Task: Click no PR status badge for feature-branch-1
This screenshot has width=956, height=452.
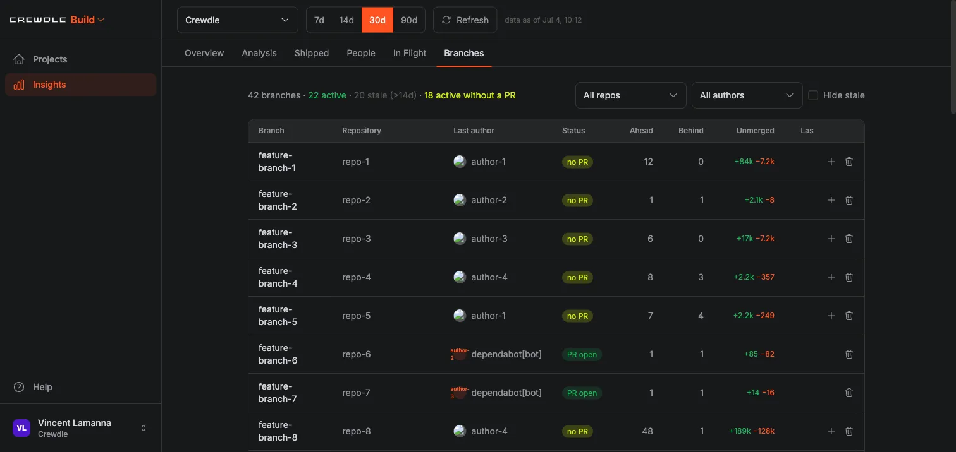Action: point(577,162)
